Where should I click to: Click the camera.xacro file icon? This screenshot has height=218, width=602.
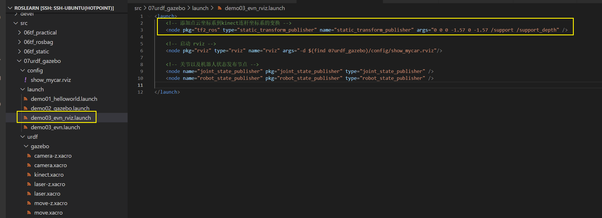click(29, 165)
